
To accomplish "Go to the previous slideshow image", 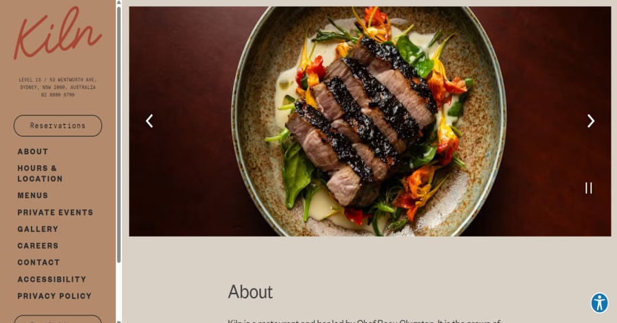I will 149,121.
